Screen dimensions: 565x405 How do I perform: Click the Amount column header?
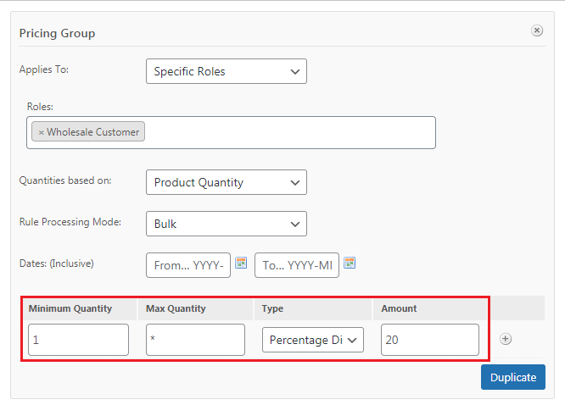tap(399, 308)
